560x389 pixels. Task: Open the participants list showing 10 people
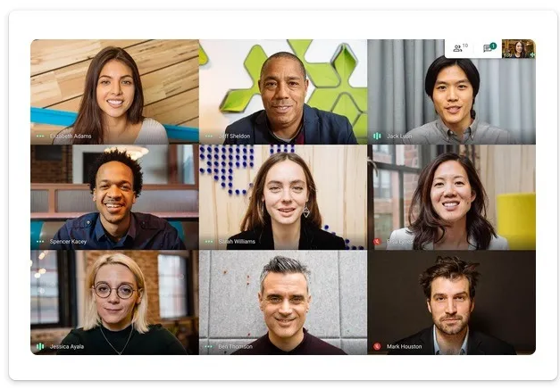(460, 48)
